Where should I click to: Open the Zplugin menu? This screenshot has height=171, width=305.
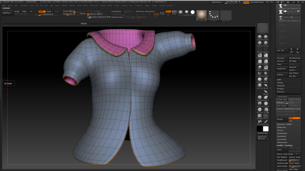coord(147,6)
